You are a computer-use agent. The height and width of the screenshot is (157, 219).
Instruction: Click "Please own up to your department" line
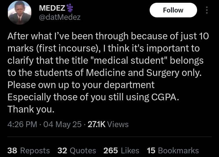(x=81, y=85)
